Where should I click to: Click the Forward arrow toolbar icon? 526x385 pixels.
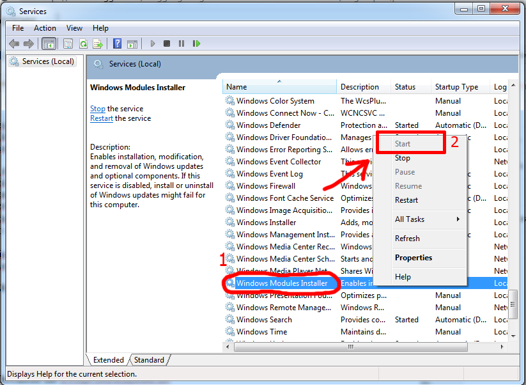coord(29,43)
